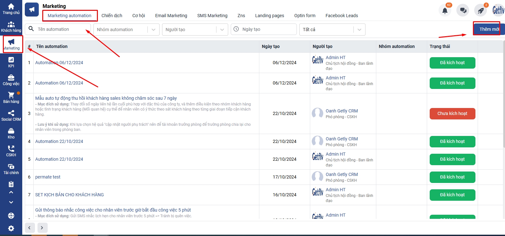Open Khách hàng customers in sidebar
505x236 pixels.
11,27
